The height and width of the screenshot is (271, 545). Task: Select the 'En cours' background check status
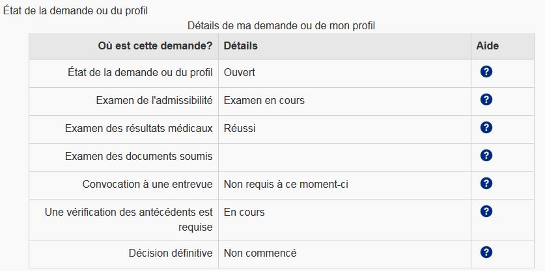[244, 212]
